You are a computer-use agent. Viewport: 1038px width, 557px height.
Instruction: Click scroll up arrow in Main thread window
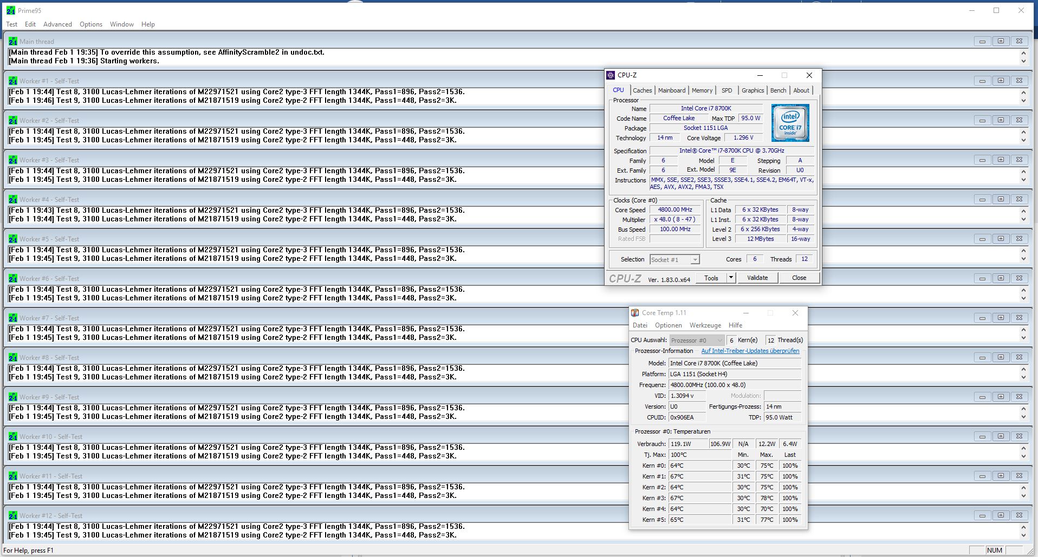(1023, 53)
